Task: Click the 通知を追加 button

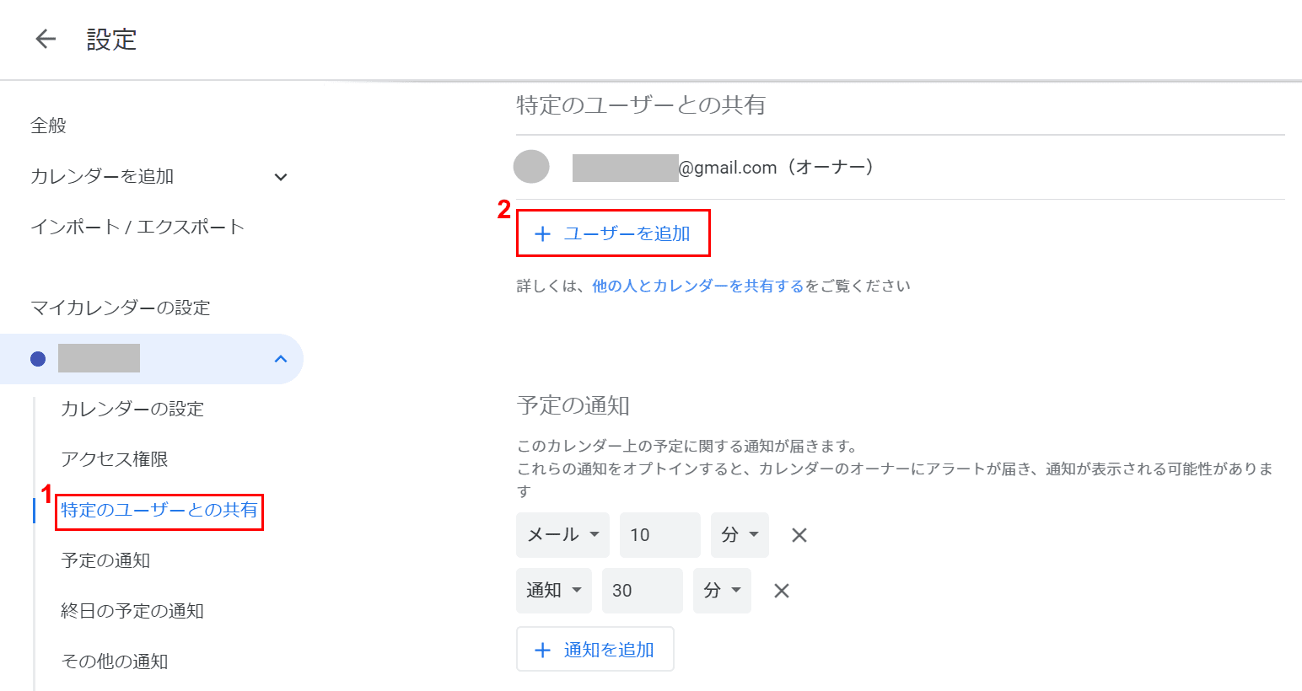Action: click(595, 650)
